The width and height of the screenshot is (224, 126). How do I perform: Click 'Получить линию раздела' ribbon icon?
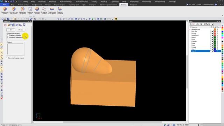coord(14,11)
